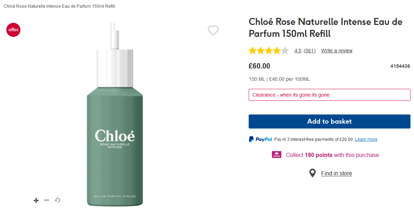
Task: Open the Write a review link
Action: 337,51
